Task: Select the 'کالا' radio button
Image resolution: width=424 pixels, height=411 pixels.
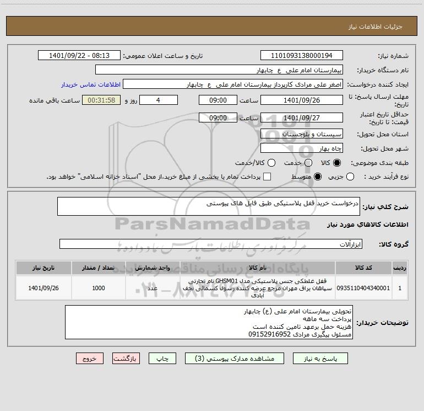Action: [337, 163]
